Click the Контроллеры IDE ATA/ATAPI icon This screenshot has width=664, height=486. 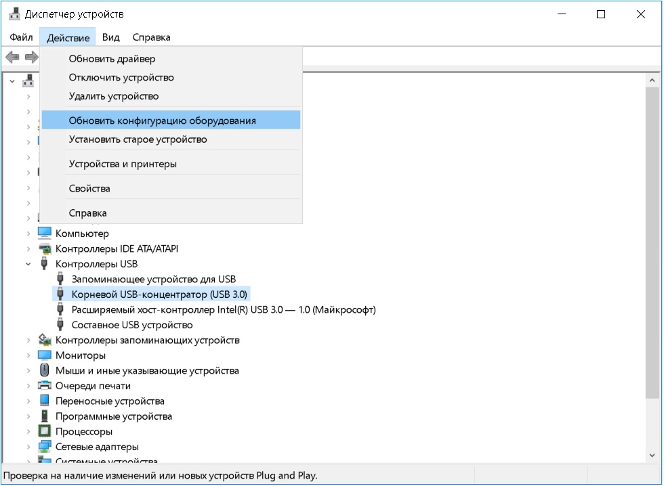(x=45, y=248)
